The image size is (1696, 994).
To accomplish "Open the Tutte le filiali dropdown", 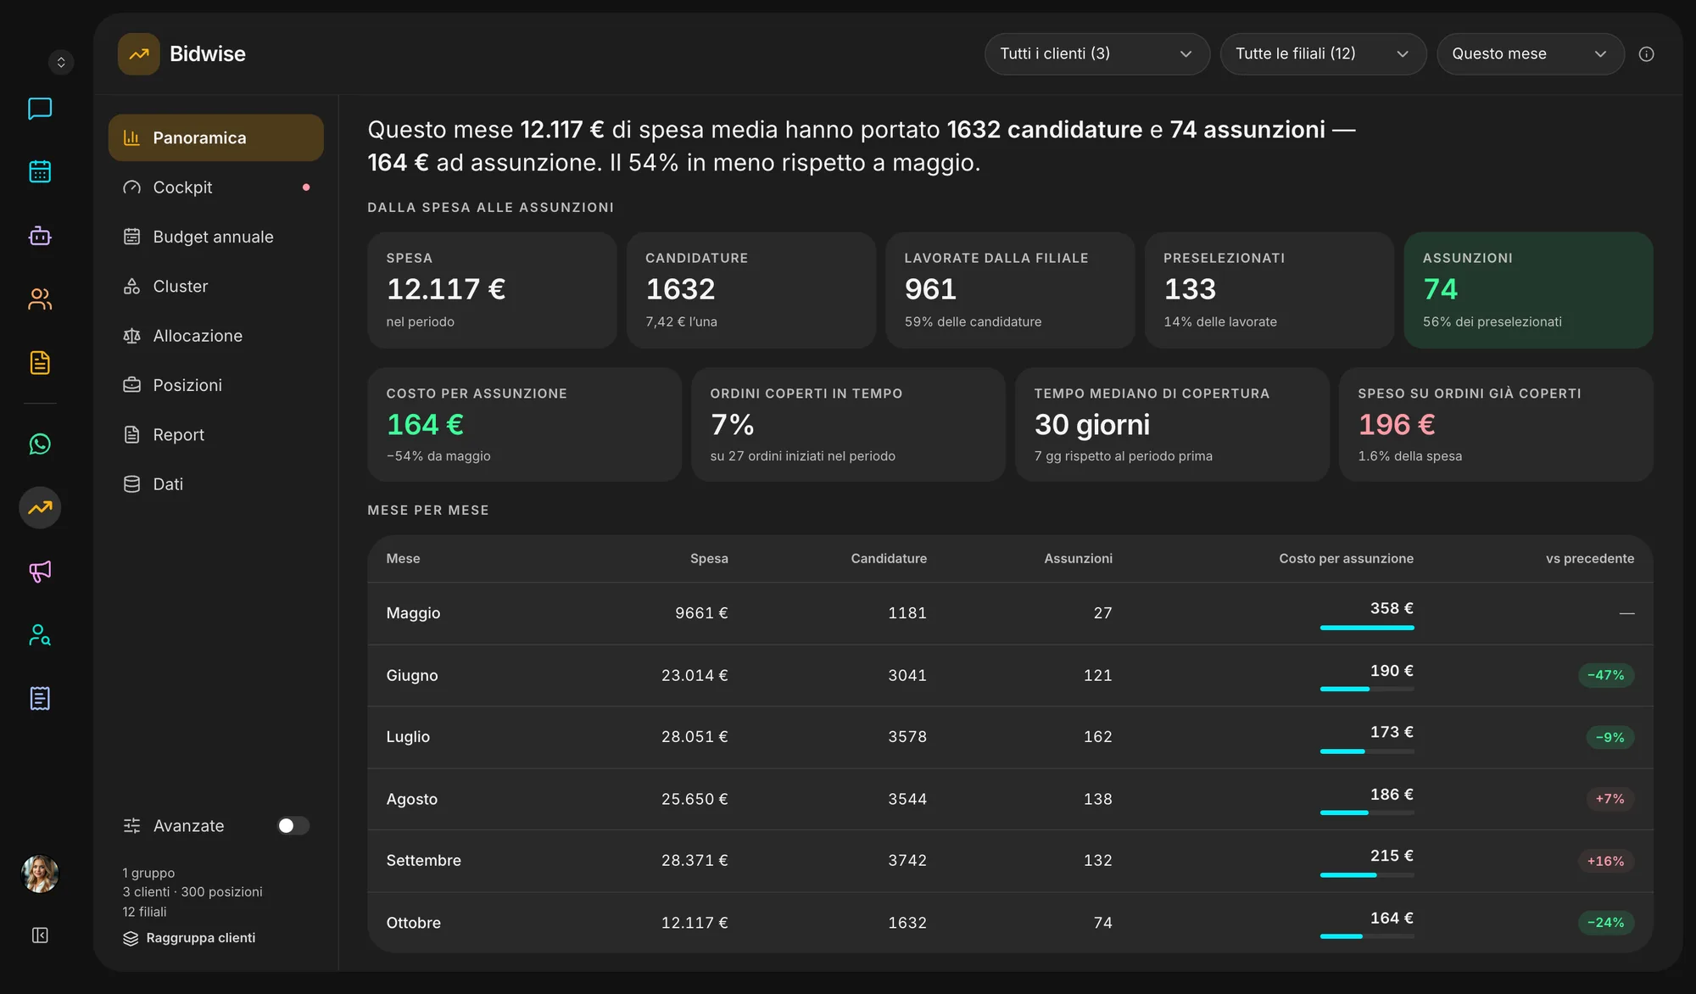I will point(1323,54).
